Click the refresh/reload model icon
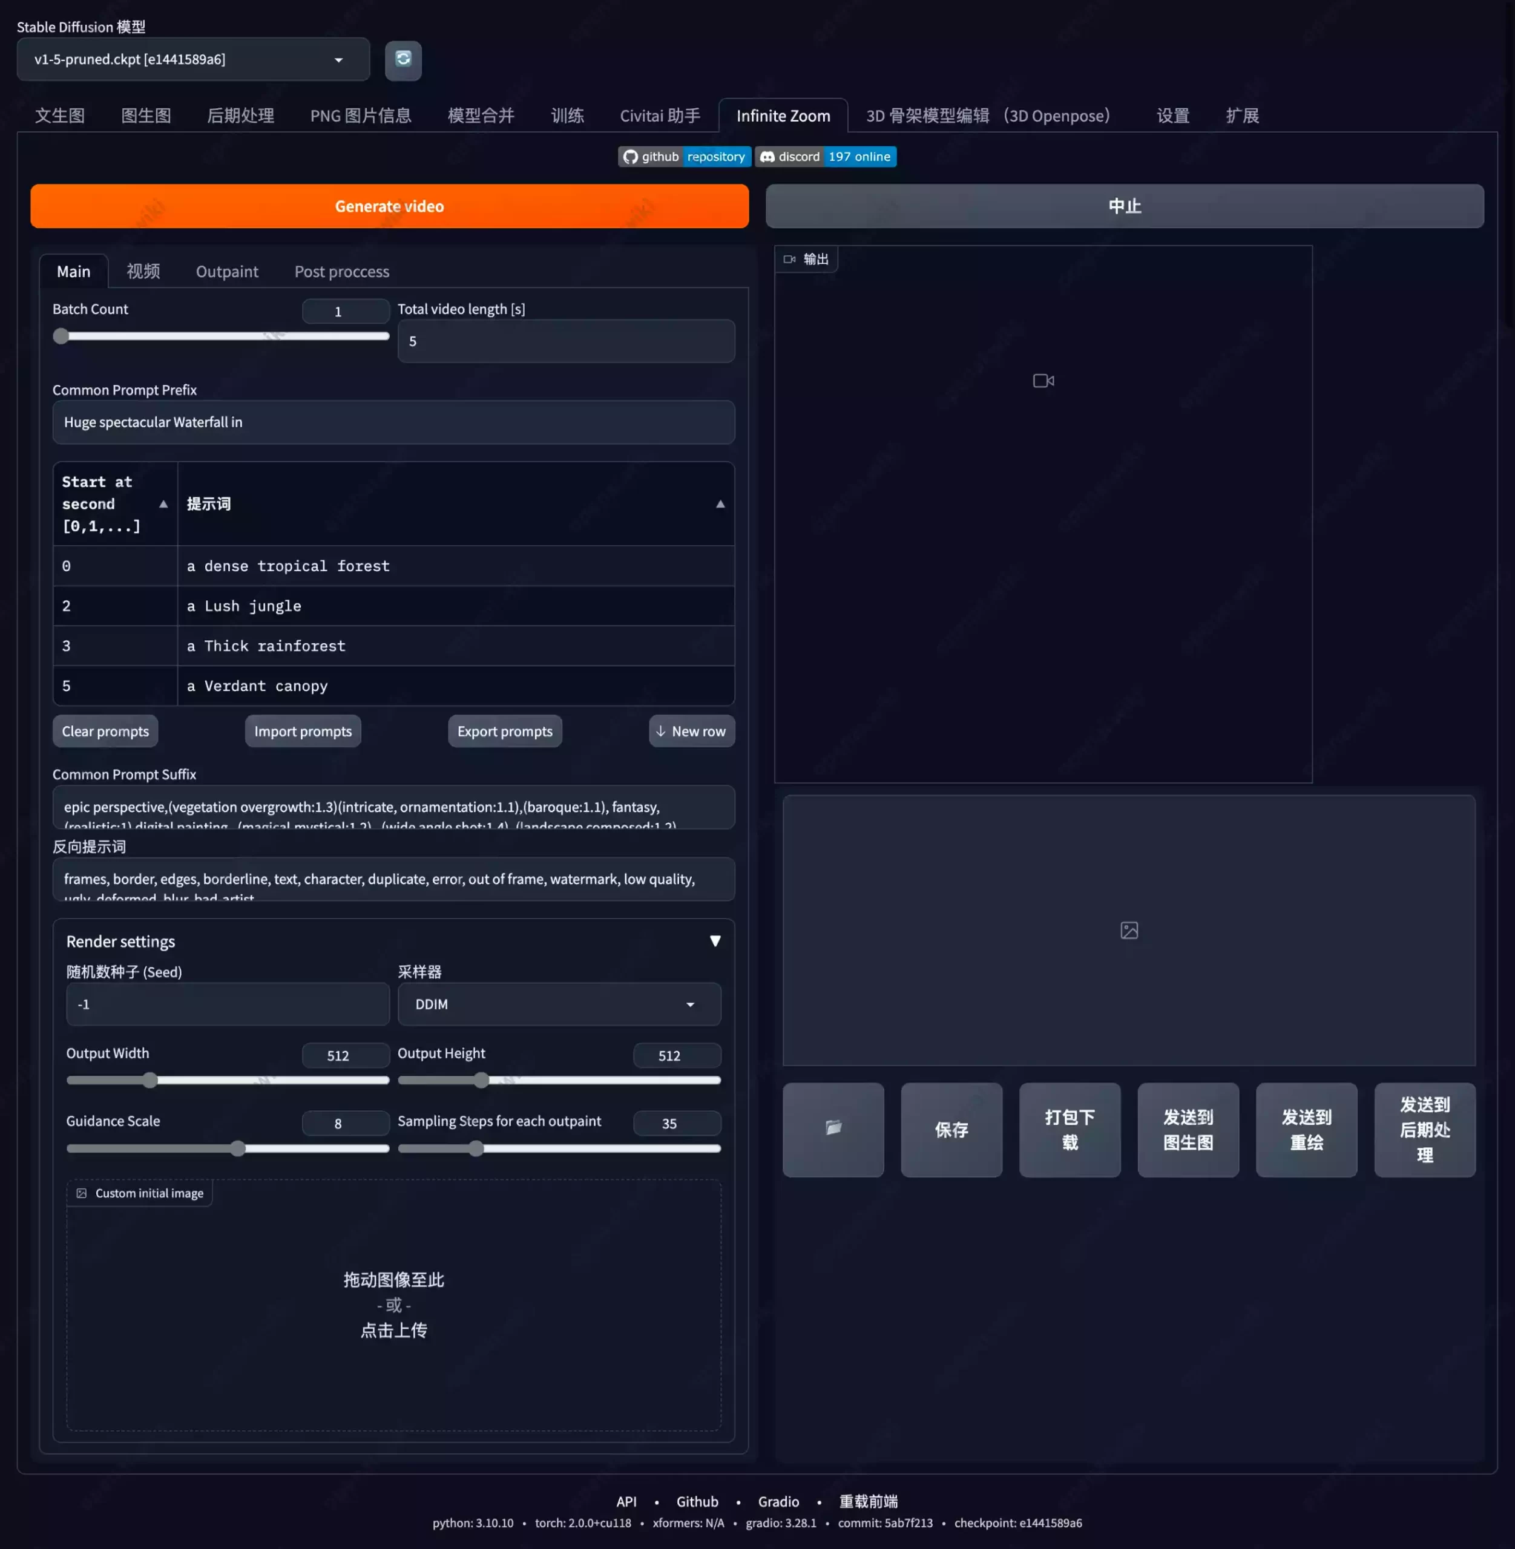Screen dimensions: 1515x1549 403,58
